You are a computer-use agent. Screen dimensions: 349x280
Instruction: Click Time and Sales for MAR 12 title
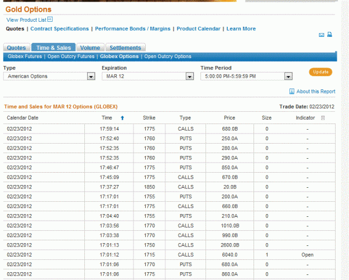click(61, 107)
